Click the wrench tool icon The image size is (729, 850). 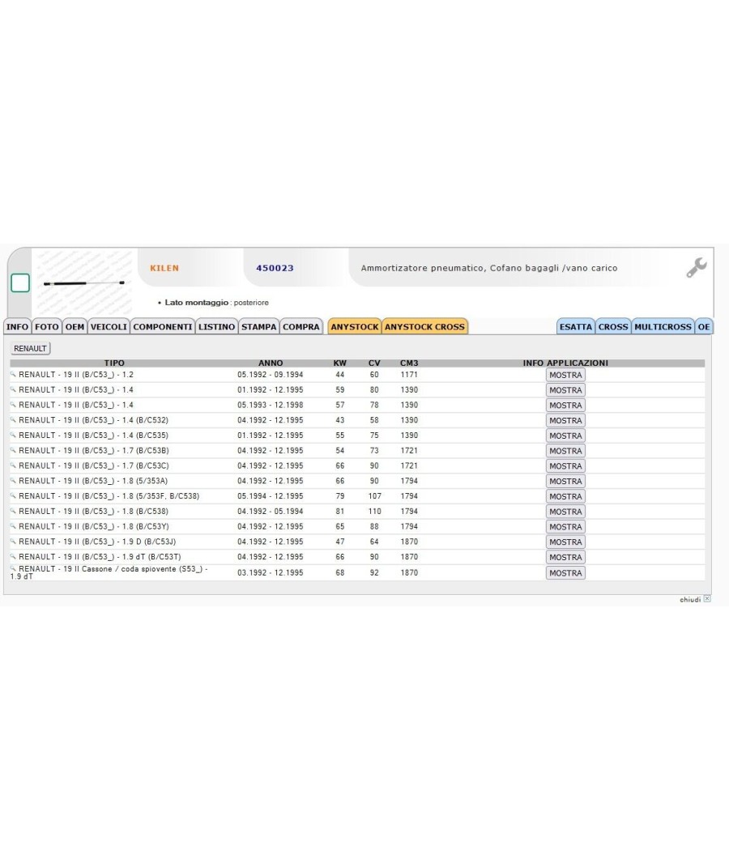coord(696,268)
